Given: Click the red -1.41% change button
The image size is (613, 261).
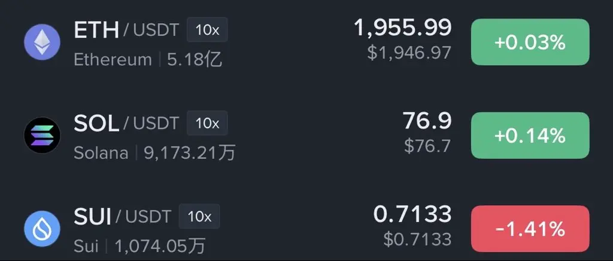Looking at the screenshot, I should [530, 229].
